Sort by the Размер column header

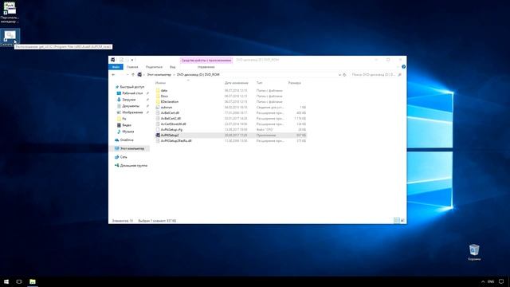pyautogui.click(x=294, y=83)
